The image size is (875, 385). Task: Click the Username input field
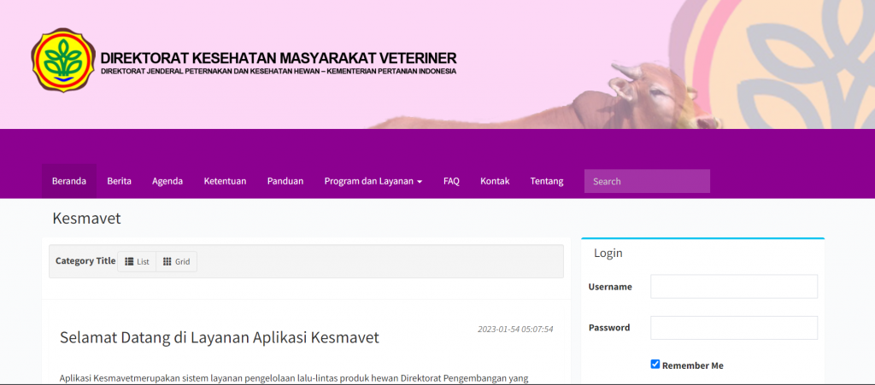[734, 286]
